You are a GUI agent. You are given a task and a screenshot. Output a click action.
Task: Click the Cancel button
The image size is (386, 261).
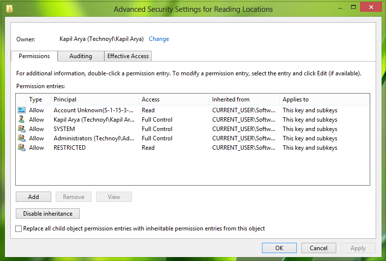pos(319,248)
